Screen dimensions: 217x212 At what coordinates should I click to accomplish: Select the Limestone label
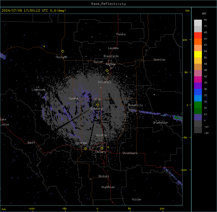click(39, 90)
